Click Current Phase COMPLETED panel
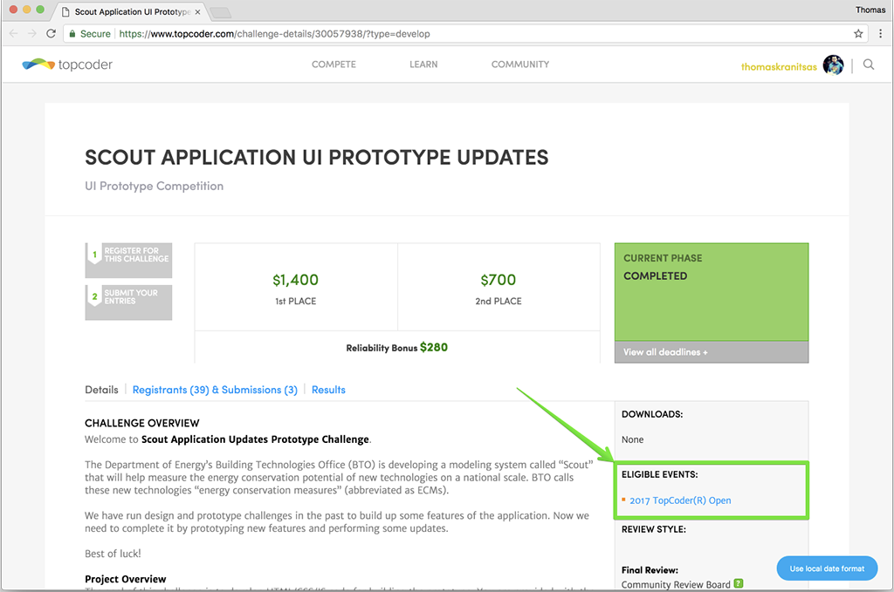The width and height of the screenshot is (894, 592). point(711,292)
